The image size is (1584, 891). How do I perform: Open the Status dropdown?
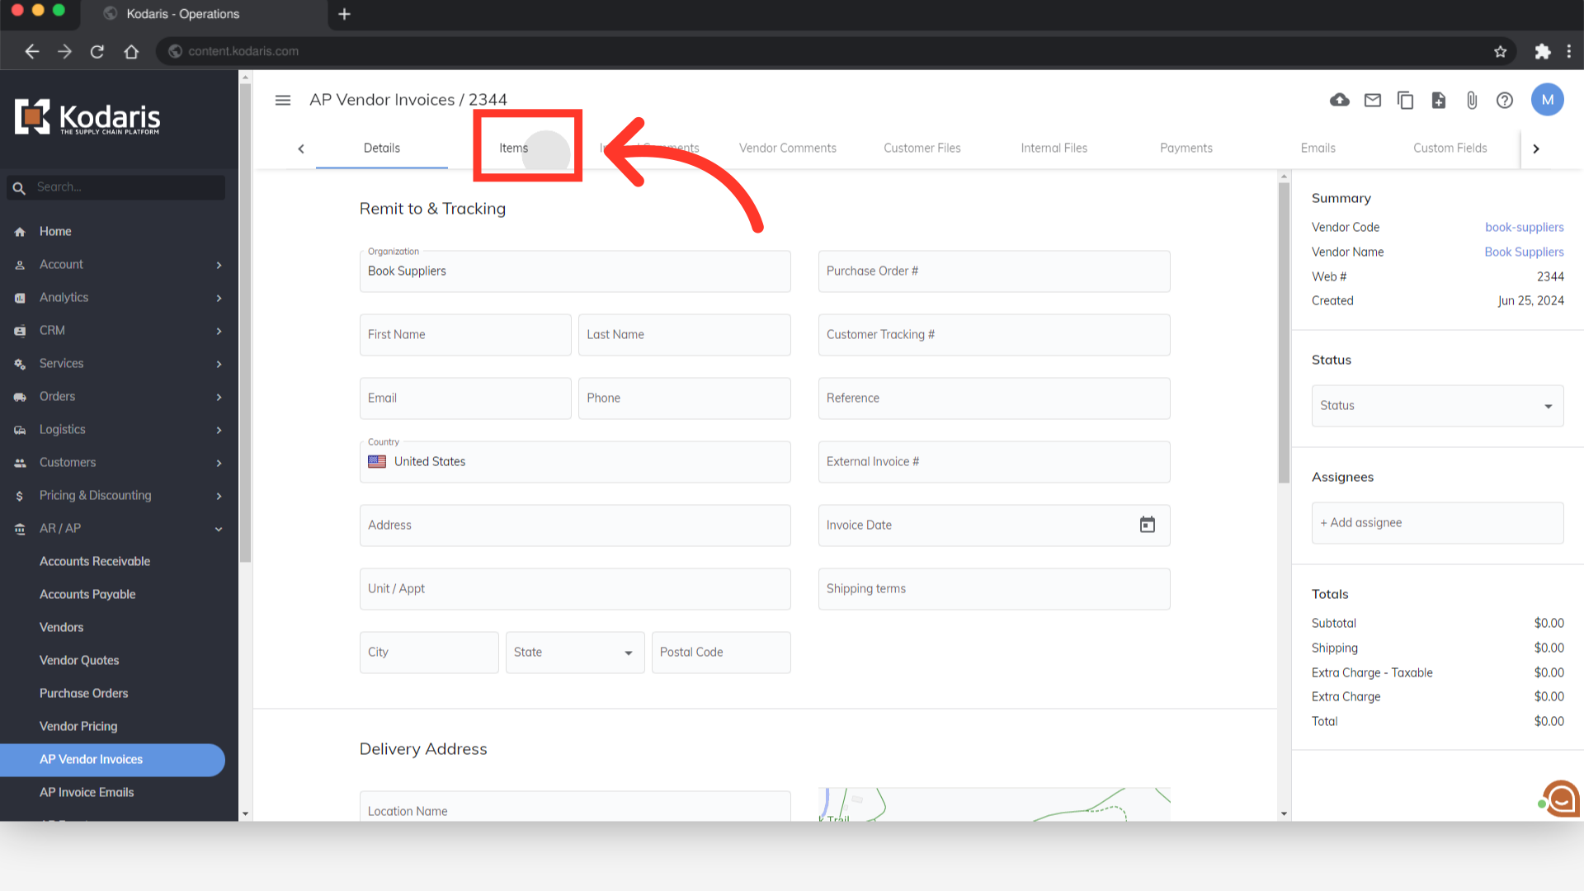point(1436,406)
